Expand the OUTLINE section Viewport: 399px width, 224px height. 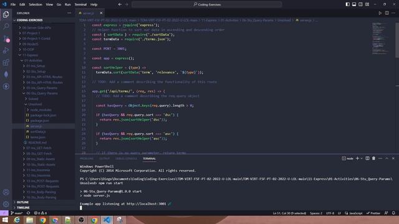pos(44,202)
